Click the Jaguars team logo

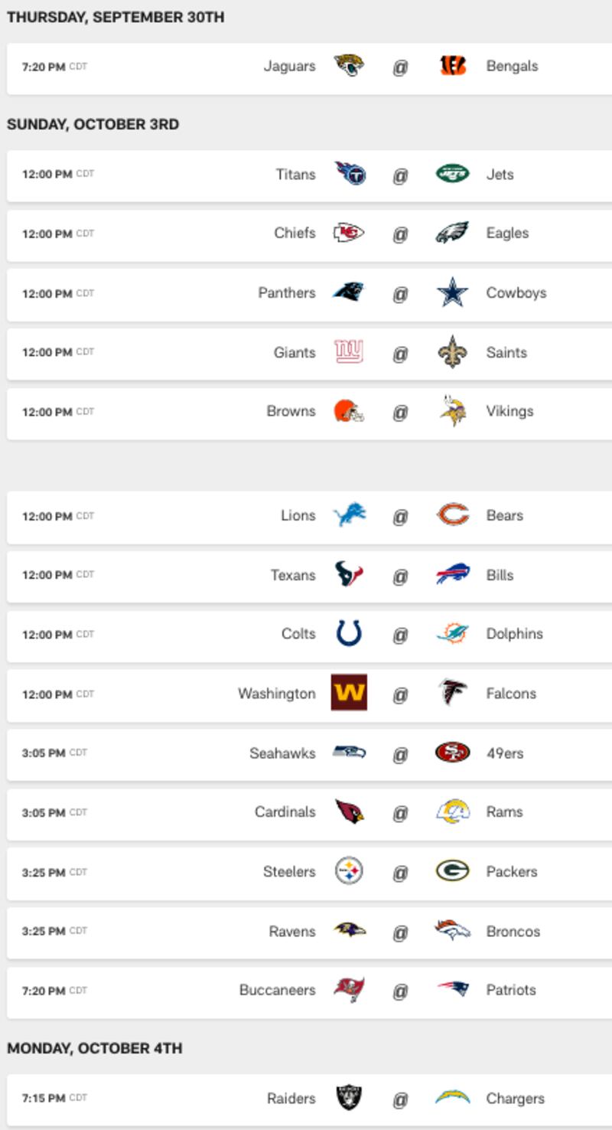click(349, 66)
